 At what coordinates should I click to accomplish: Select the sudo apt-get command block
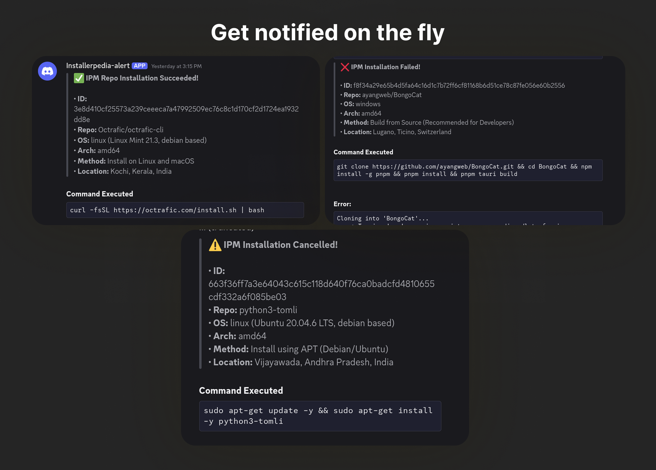[320, 416]
